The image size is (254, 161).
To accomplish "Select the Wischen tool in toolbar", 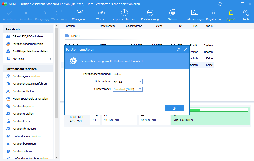I will (x=101, y=15).
